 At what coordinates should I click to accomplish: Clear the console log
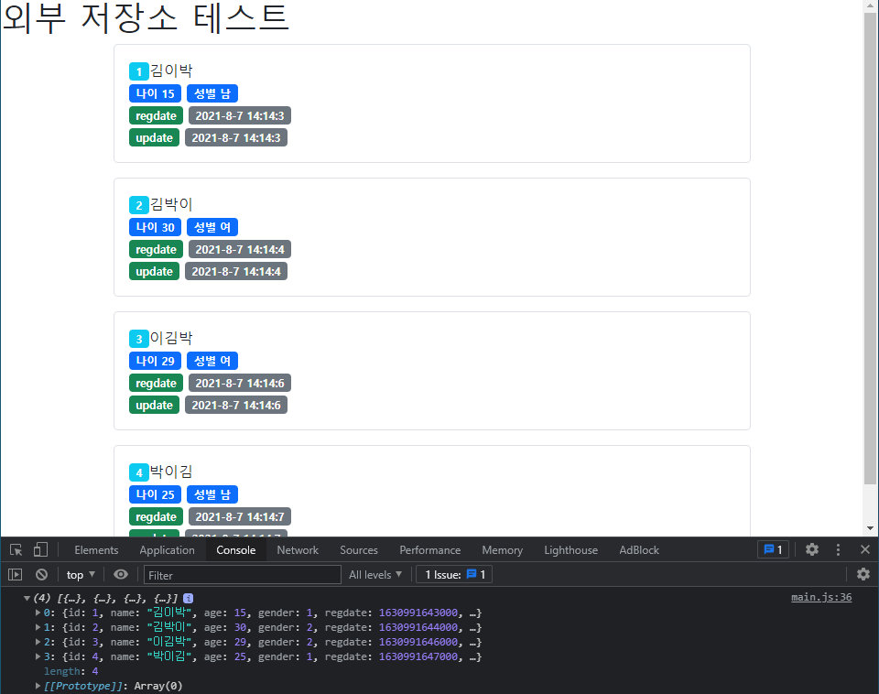(41, 575)
